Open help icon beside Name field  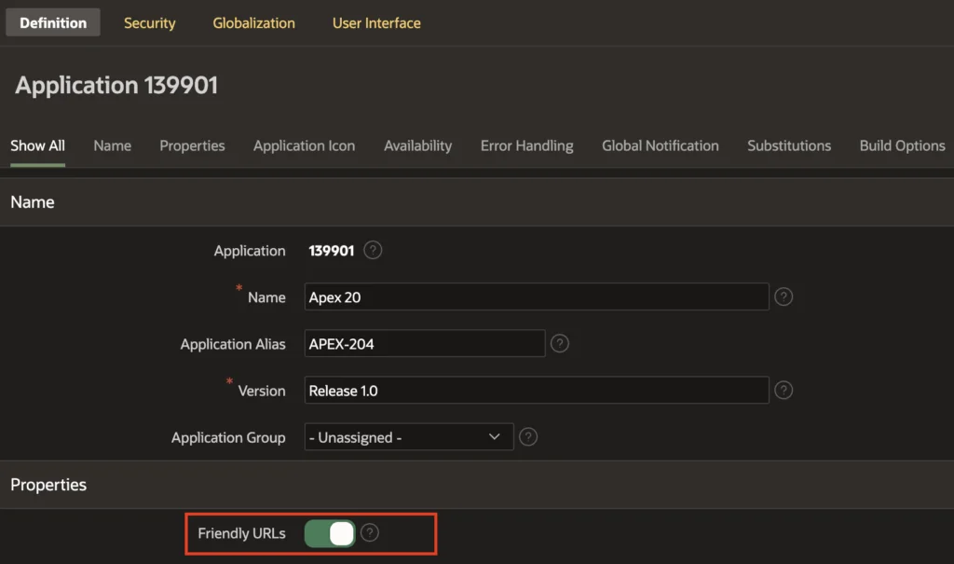[783, 296]
